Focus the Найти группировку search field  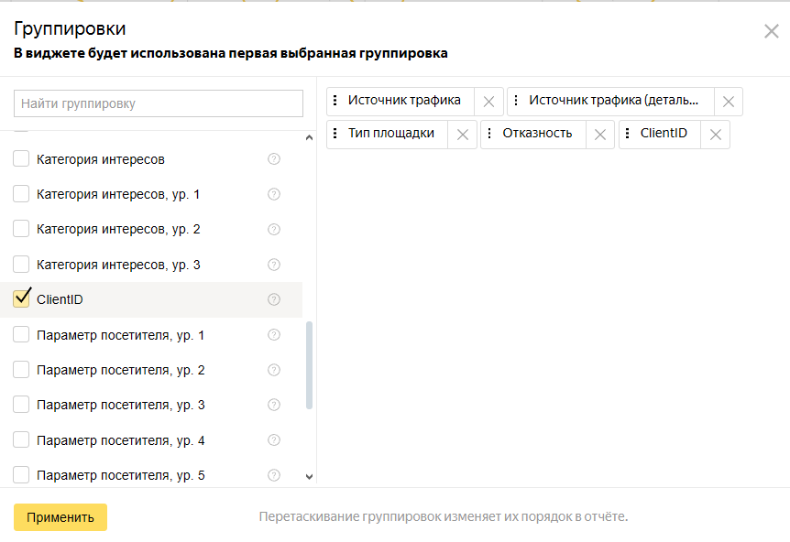[x=158, y=103]
